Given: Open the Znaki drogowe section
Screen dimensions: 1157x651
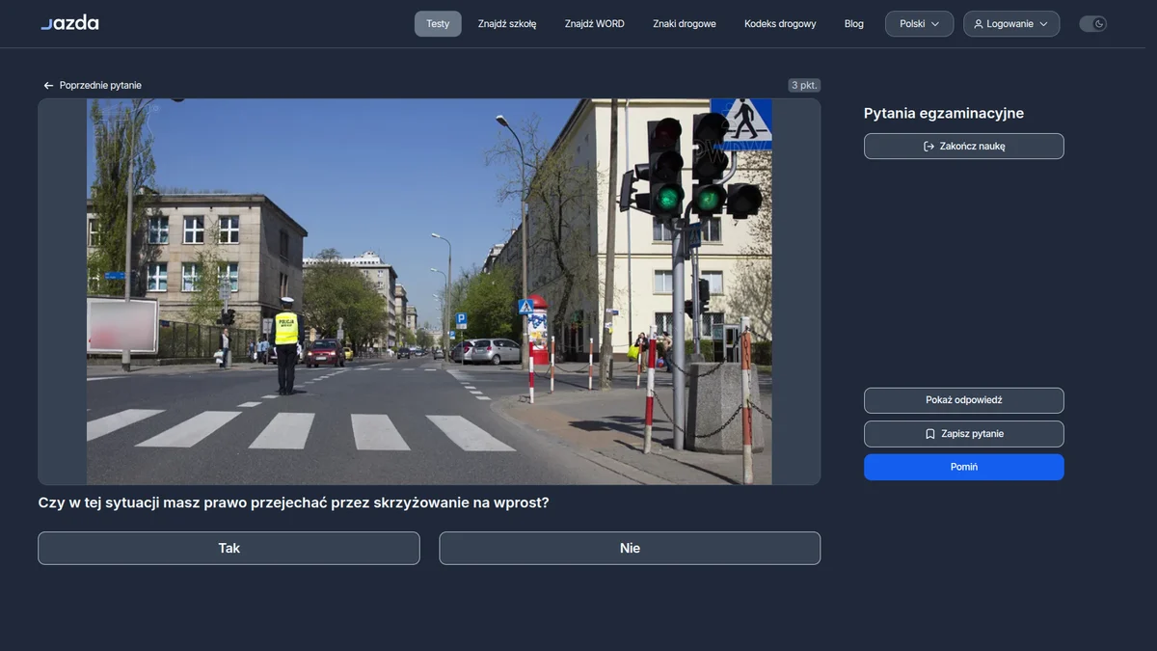Looking at the screenshot, I should pyautogui.click(x=685, y=24).
